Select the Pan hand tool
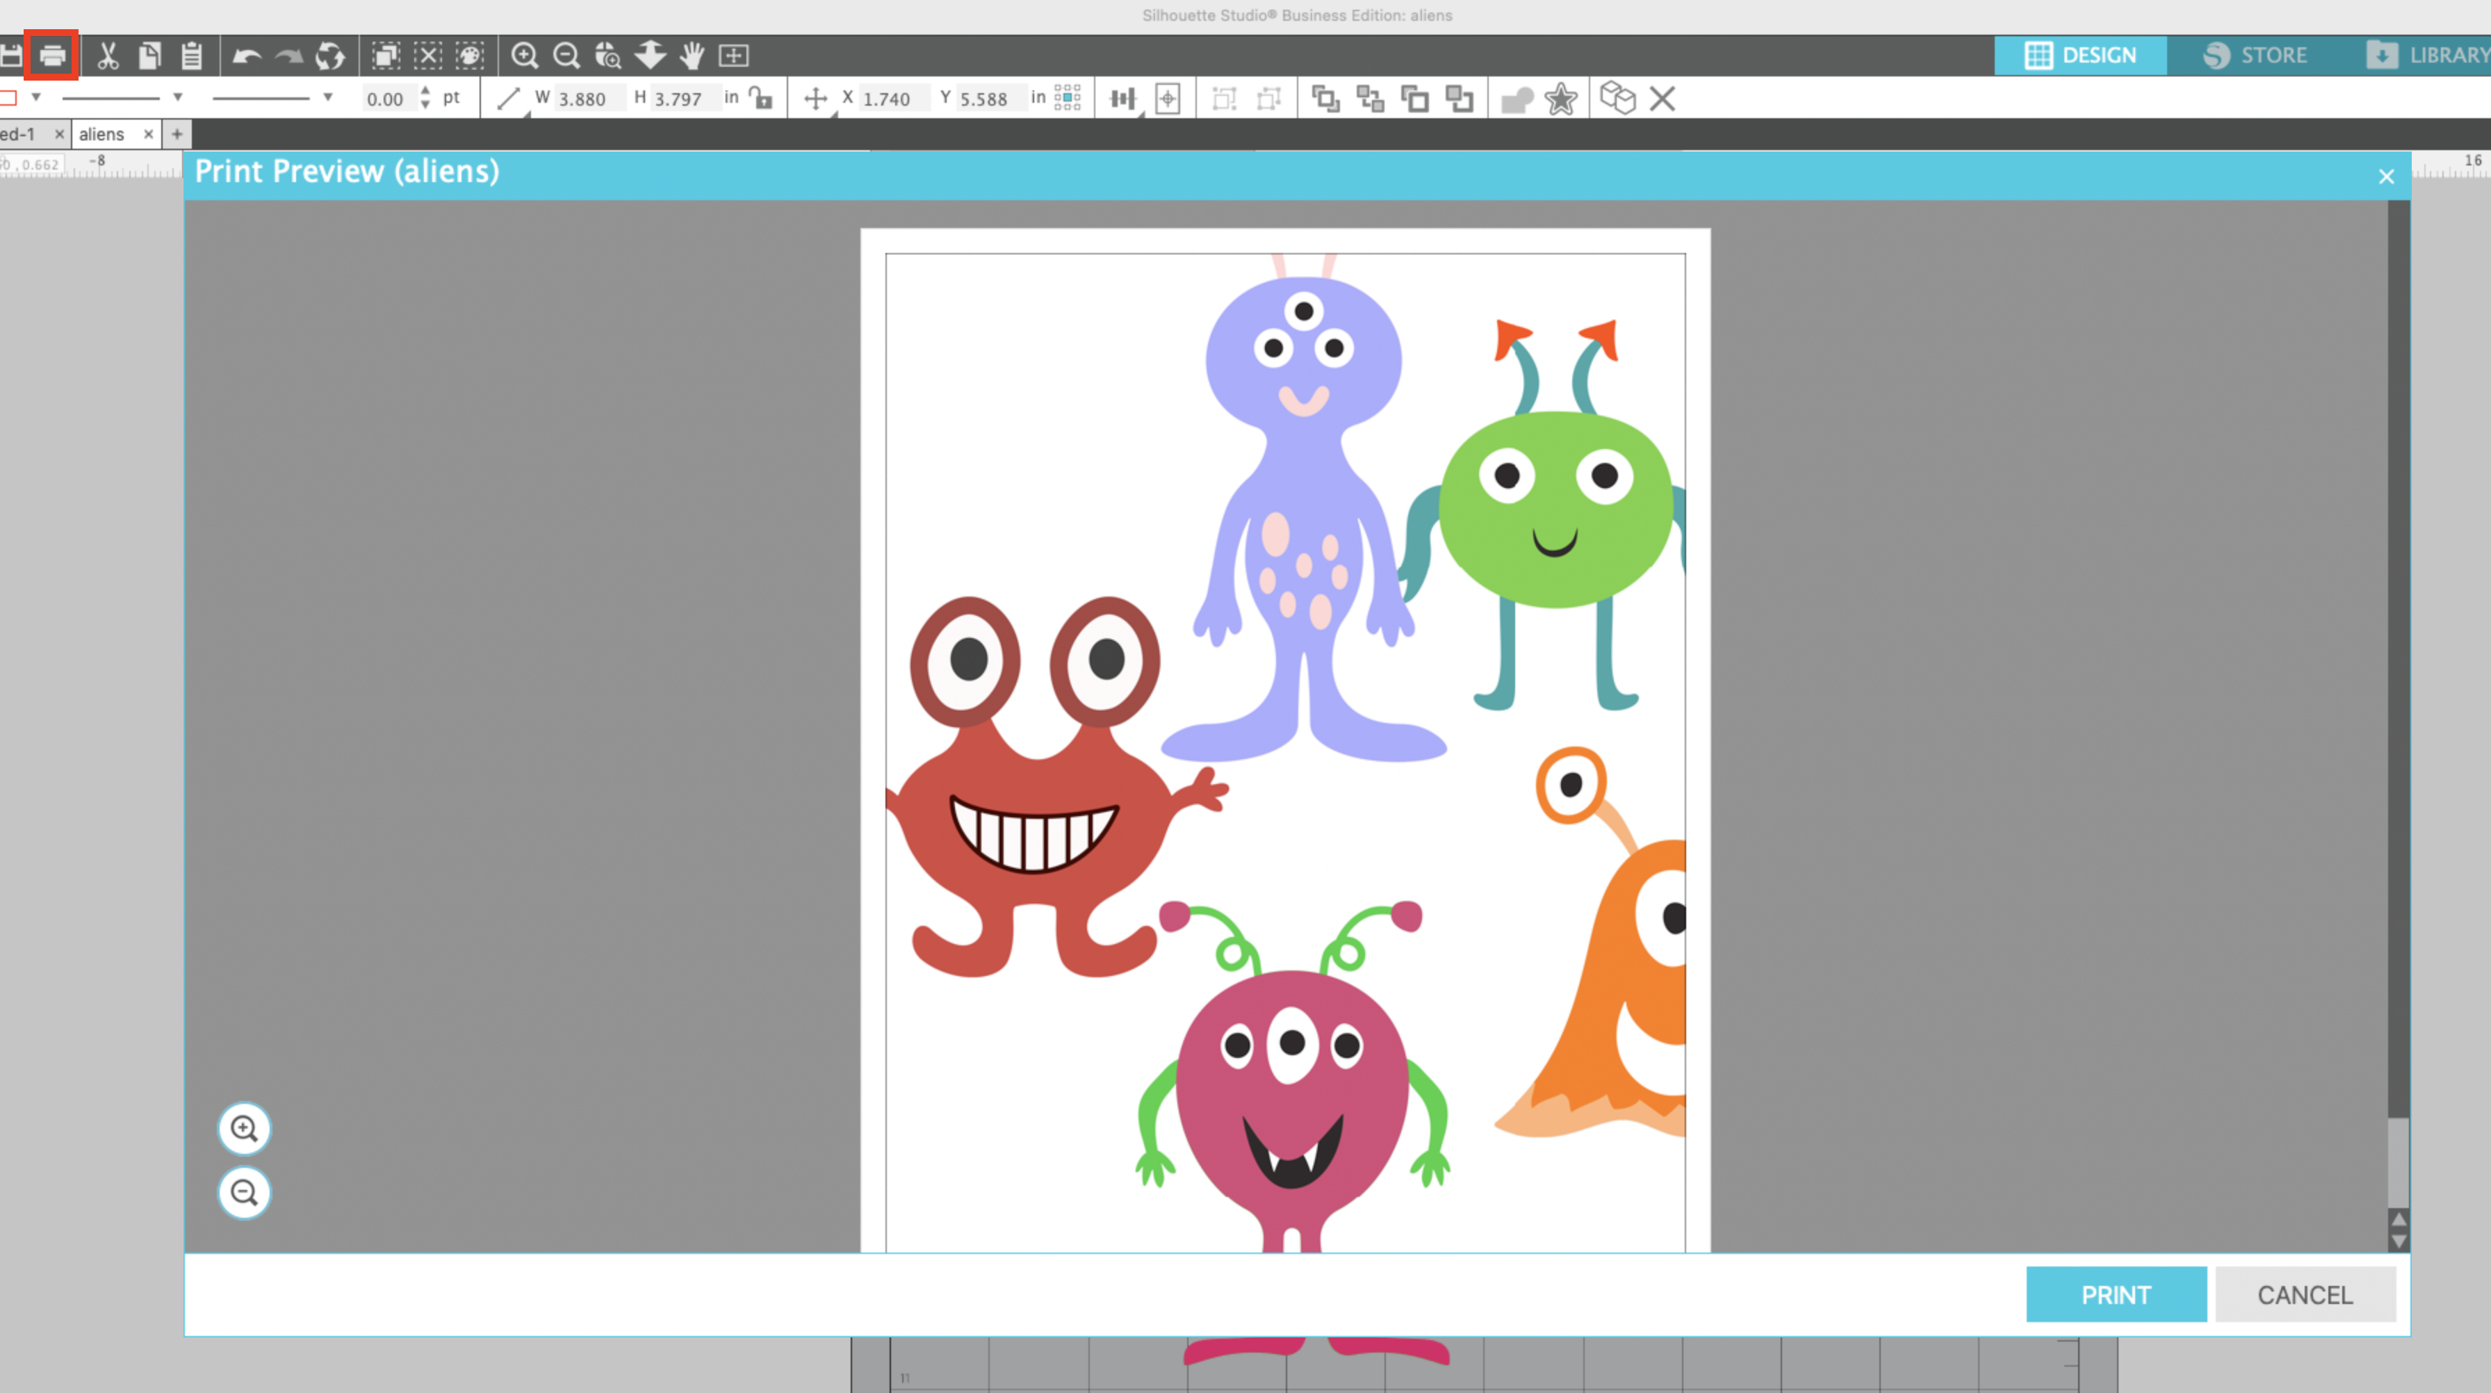 [692, 55]
